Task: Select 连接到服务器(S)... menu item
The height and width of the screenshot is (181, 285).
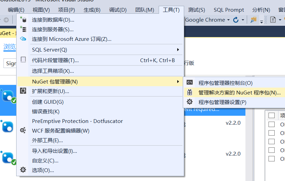Action: [100, 30]
